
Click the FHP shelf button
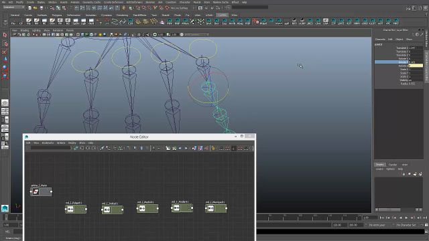coord(247,21)
